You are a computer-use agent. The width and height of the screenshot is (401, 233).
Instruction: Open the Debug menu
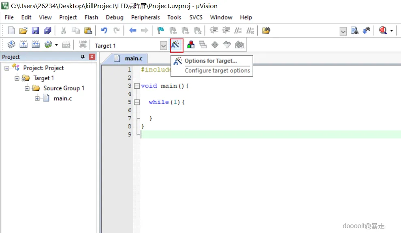pyautogui.click(x=115, y=17)
